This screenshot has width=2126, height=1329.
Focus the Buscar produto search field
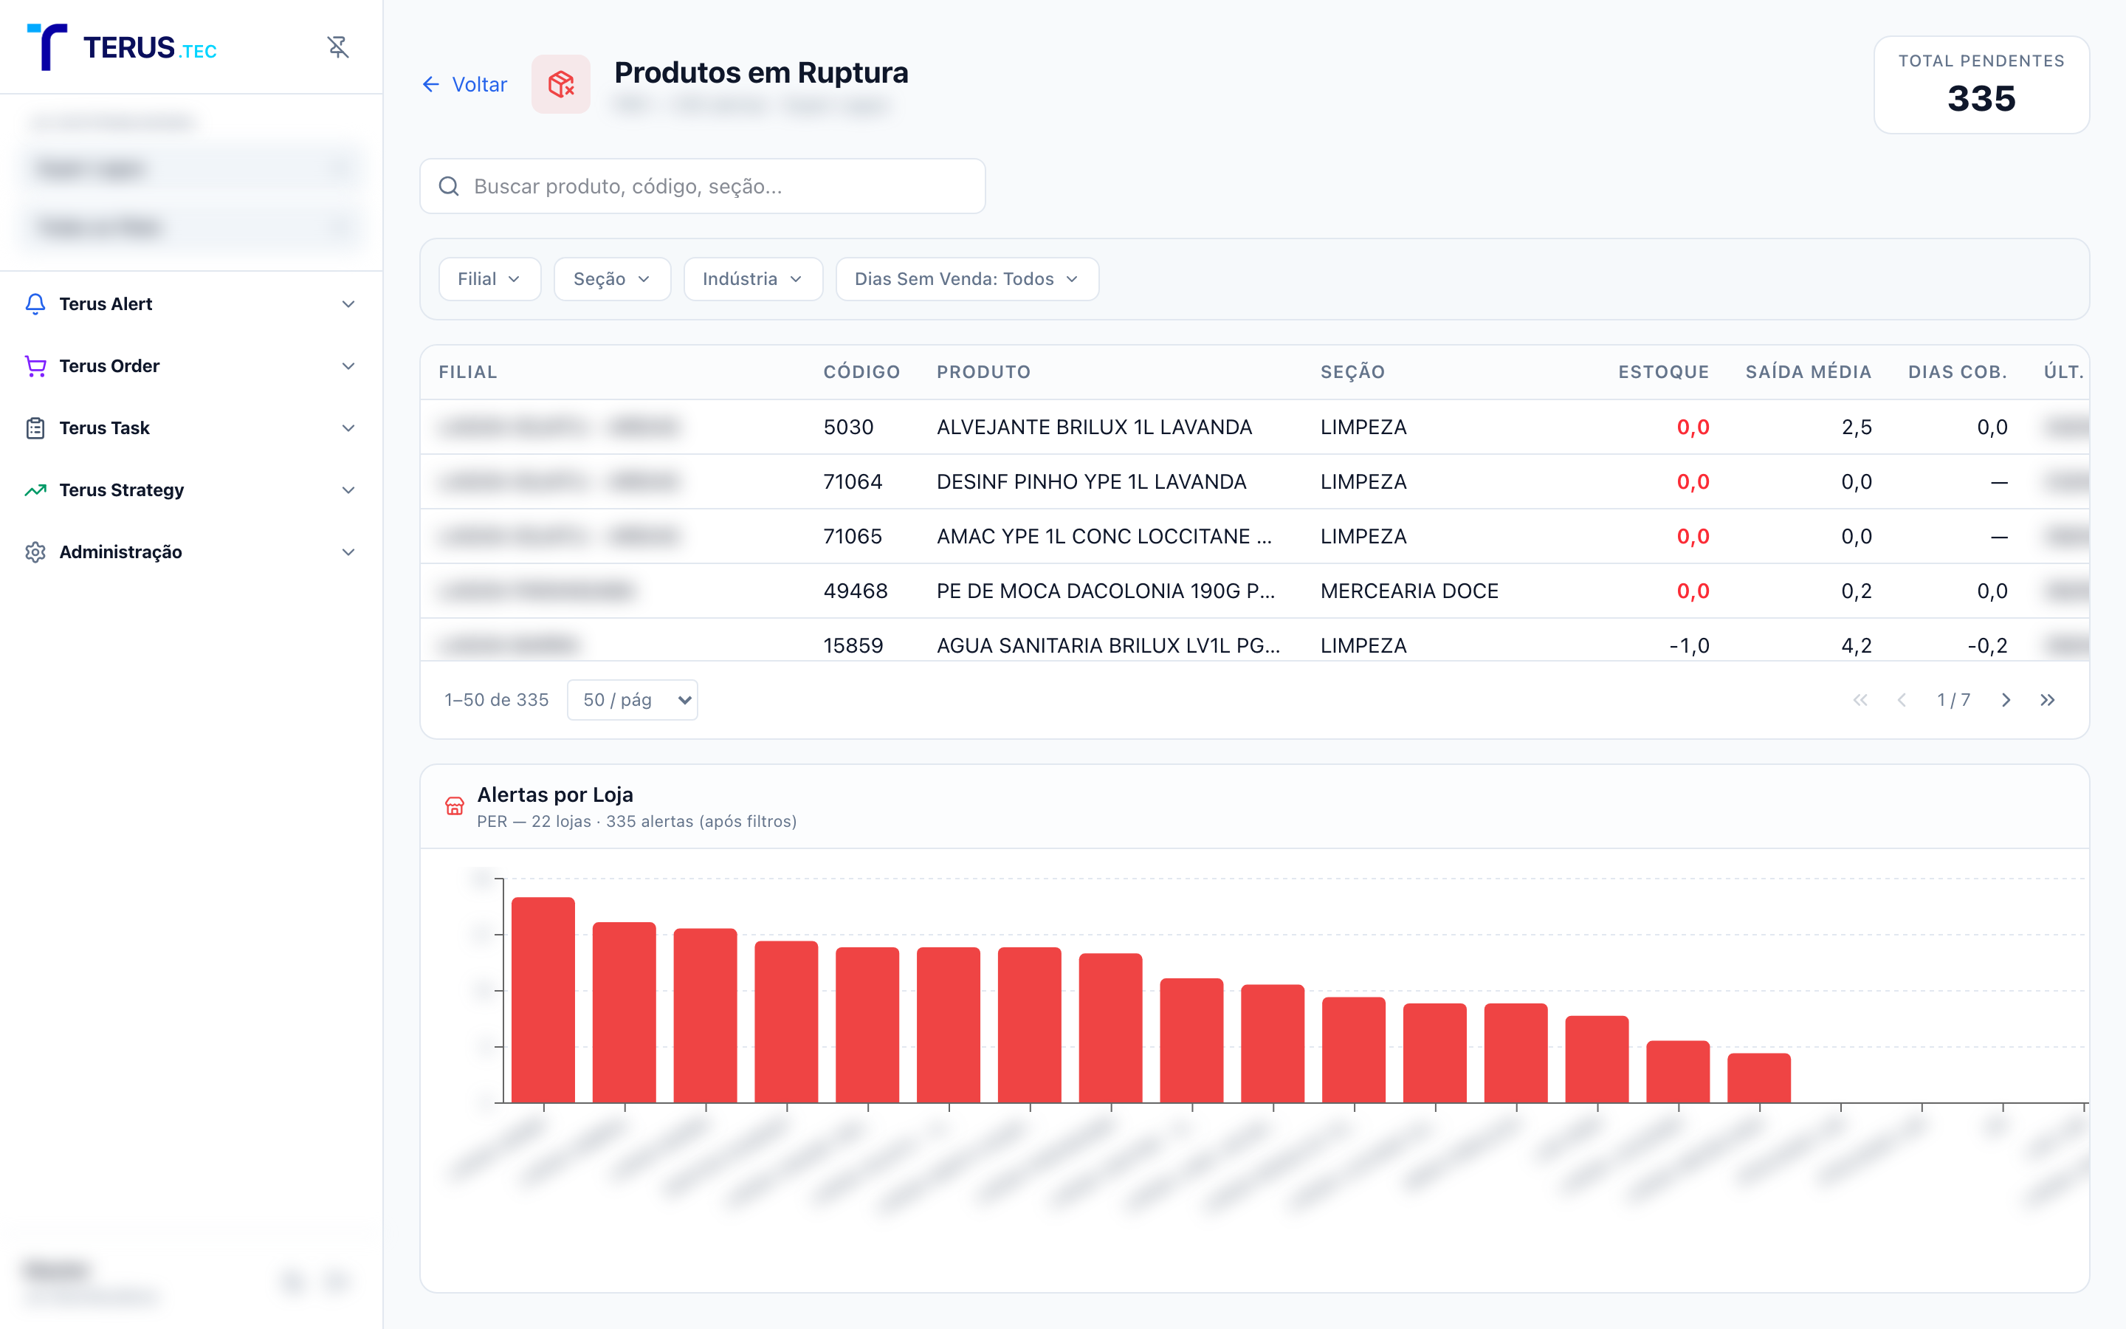(x=702, y=186)
